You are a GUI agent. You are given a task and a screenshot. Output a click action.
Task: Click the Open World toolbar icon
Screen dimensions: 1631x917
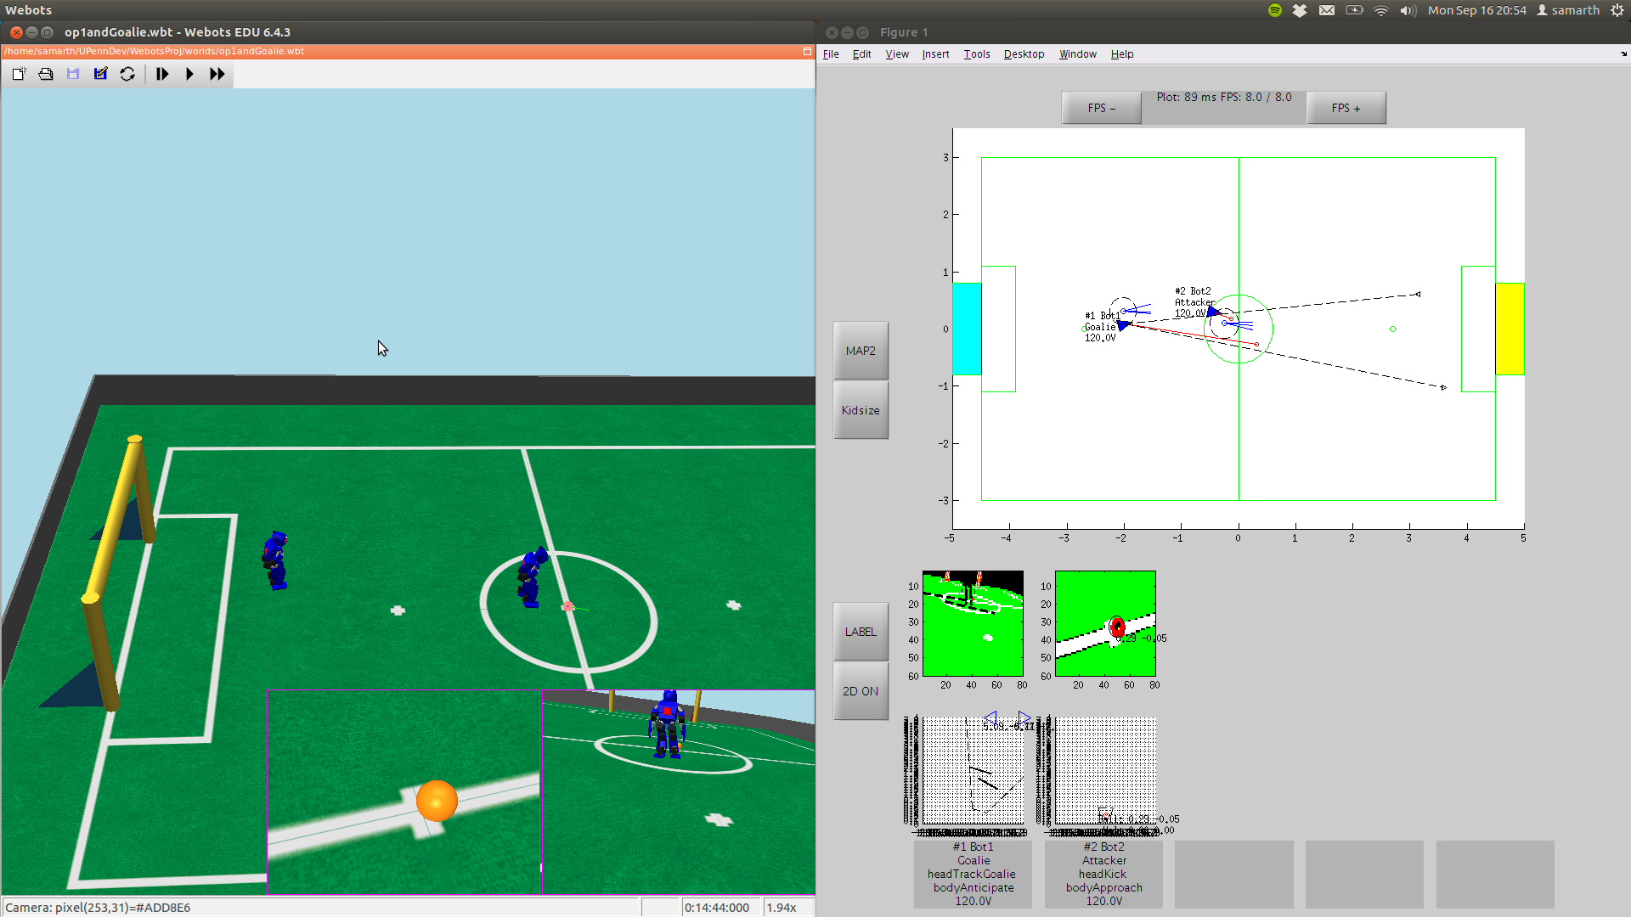tap(46, 74)
